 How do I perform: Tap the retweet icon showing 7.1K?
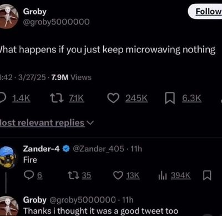(57, 98)
